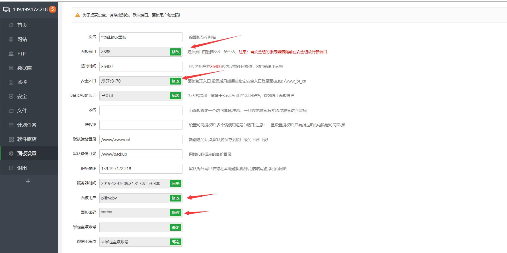The height and width of the screenshot is (253, 507).
Task: Click 修改 button for 面板端口 8888
Action: click(175, 52)
